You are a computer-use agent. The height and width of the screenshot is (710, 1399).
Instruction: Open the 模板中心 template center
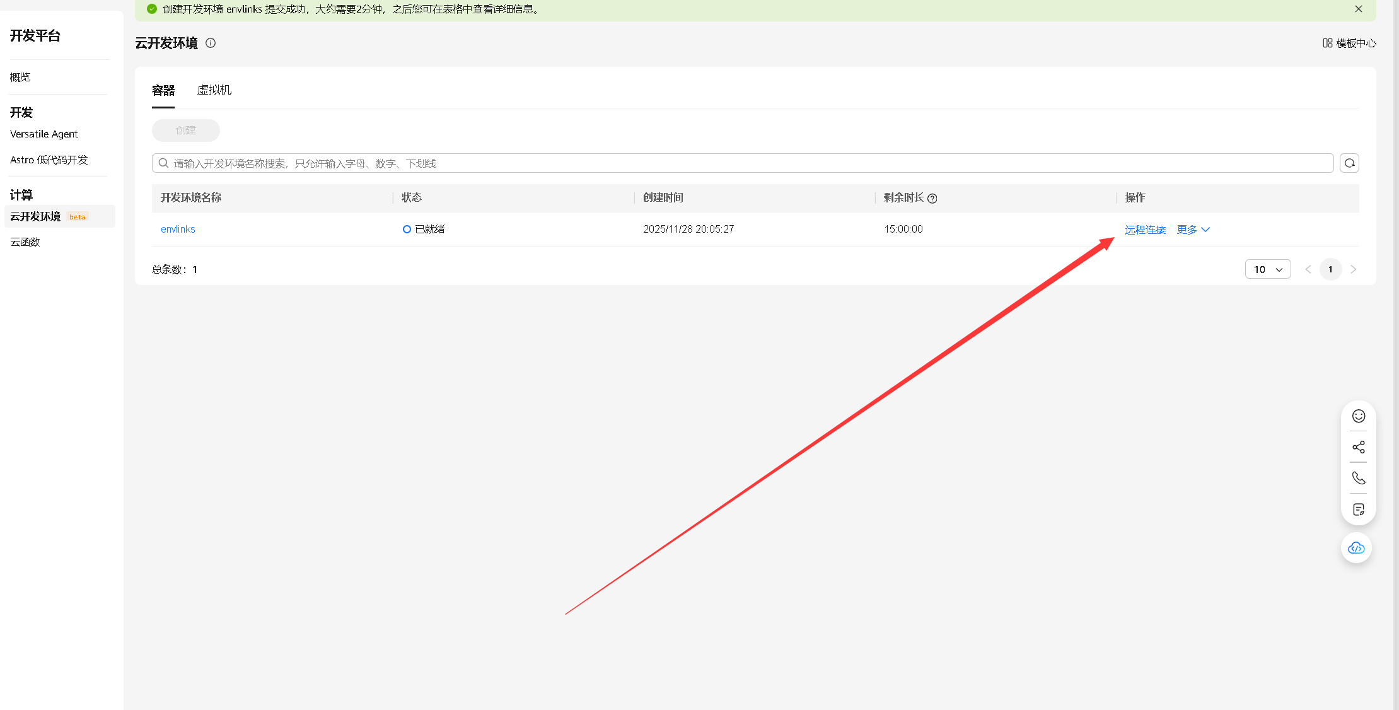[x=1349, y=43]
